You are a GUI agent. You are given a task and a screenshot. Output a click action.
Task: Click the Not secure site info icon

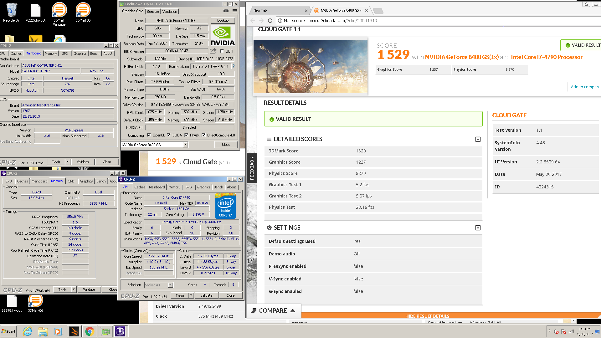point(280,21)
